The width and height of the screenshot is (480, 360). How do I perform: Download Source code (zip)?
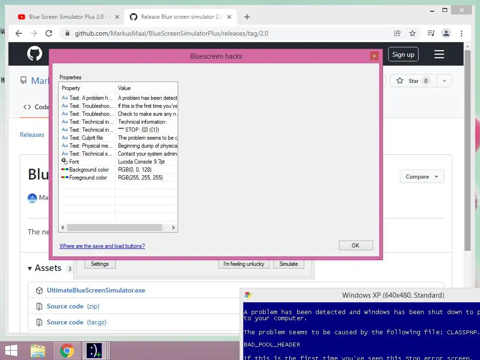click(73, 307)
